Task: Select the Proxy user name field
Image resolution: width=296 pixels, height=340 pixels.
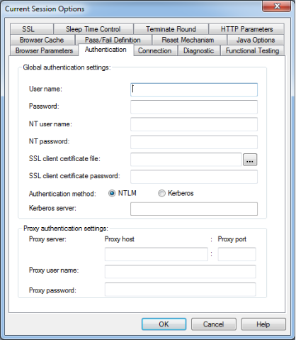Action: 181,272
